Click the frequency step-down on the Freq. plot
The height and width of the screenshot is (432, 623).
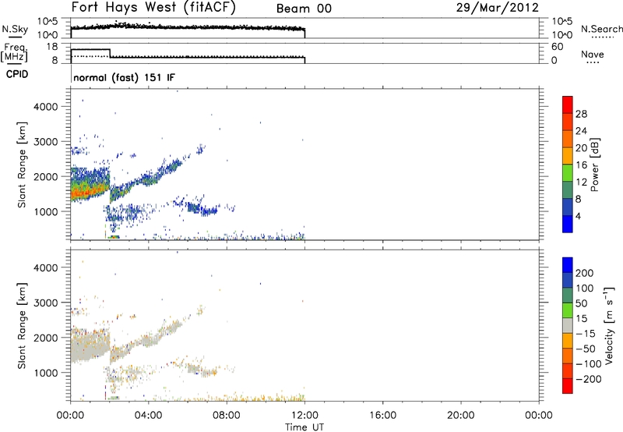[x=110, y=53]
